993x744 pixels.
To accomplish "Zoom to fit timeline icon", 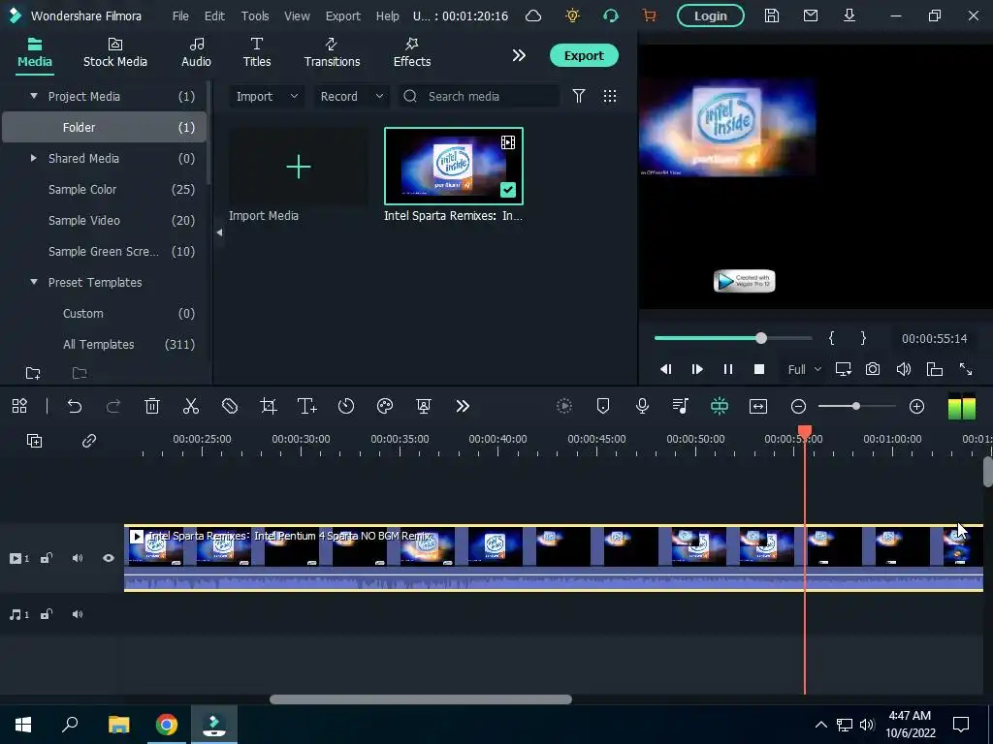I will tap(758, 406).
